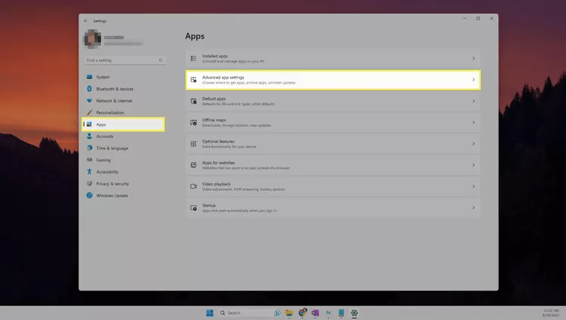Click the Privacy & security shield icon
The width and height of the screenshot is (566, 320).
click(x=89, y=183)
